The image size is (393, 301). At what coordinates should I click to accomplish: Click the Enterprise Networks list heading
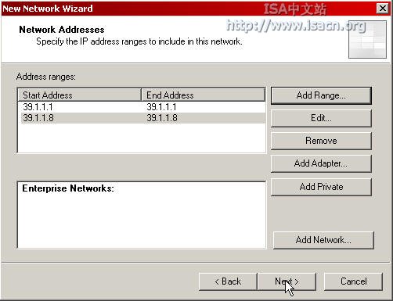68,188
